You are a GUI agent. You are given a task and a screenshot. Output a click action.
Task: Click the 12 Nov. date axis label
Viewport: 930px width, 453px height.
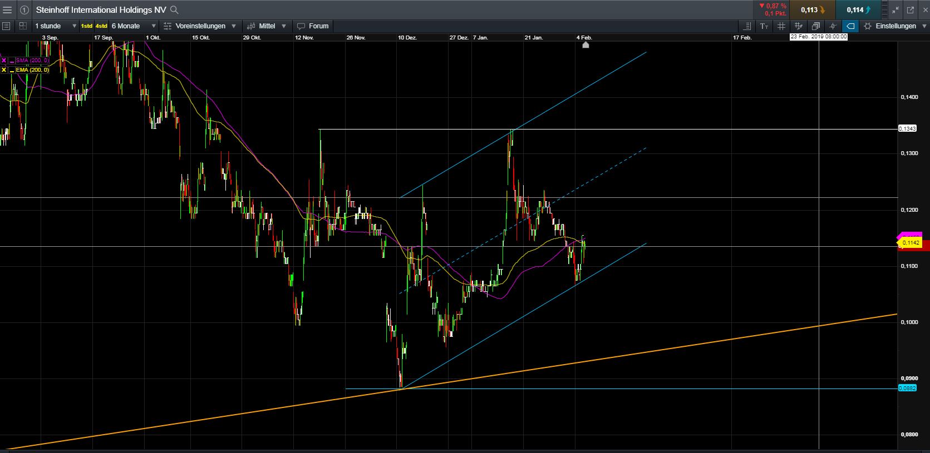(x=304, y=38)
